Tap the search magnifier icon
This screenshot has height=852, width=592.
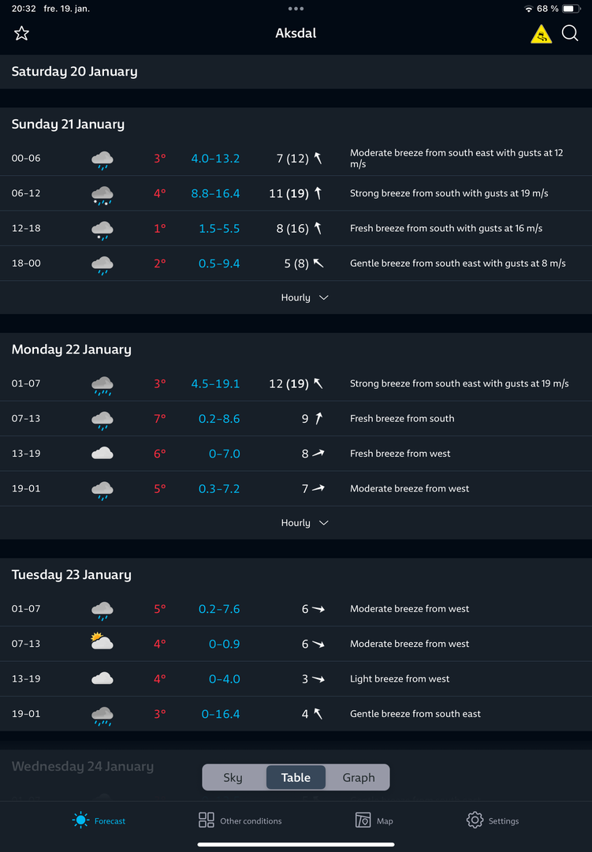click(x=570, y=33)
